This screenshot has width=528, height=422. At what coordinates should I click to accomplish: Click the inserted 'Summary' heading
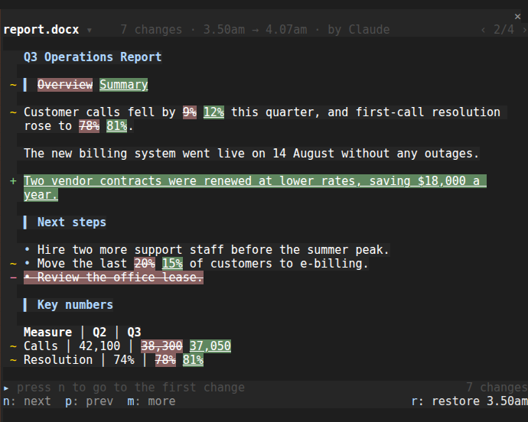pyautogui.click(x=123, y=84)
